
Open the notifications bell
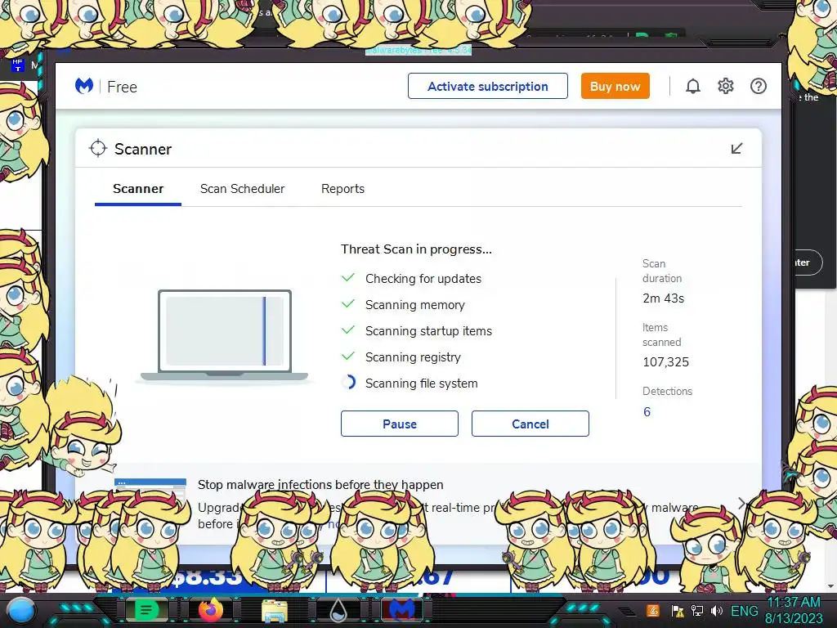(692, 86)
